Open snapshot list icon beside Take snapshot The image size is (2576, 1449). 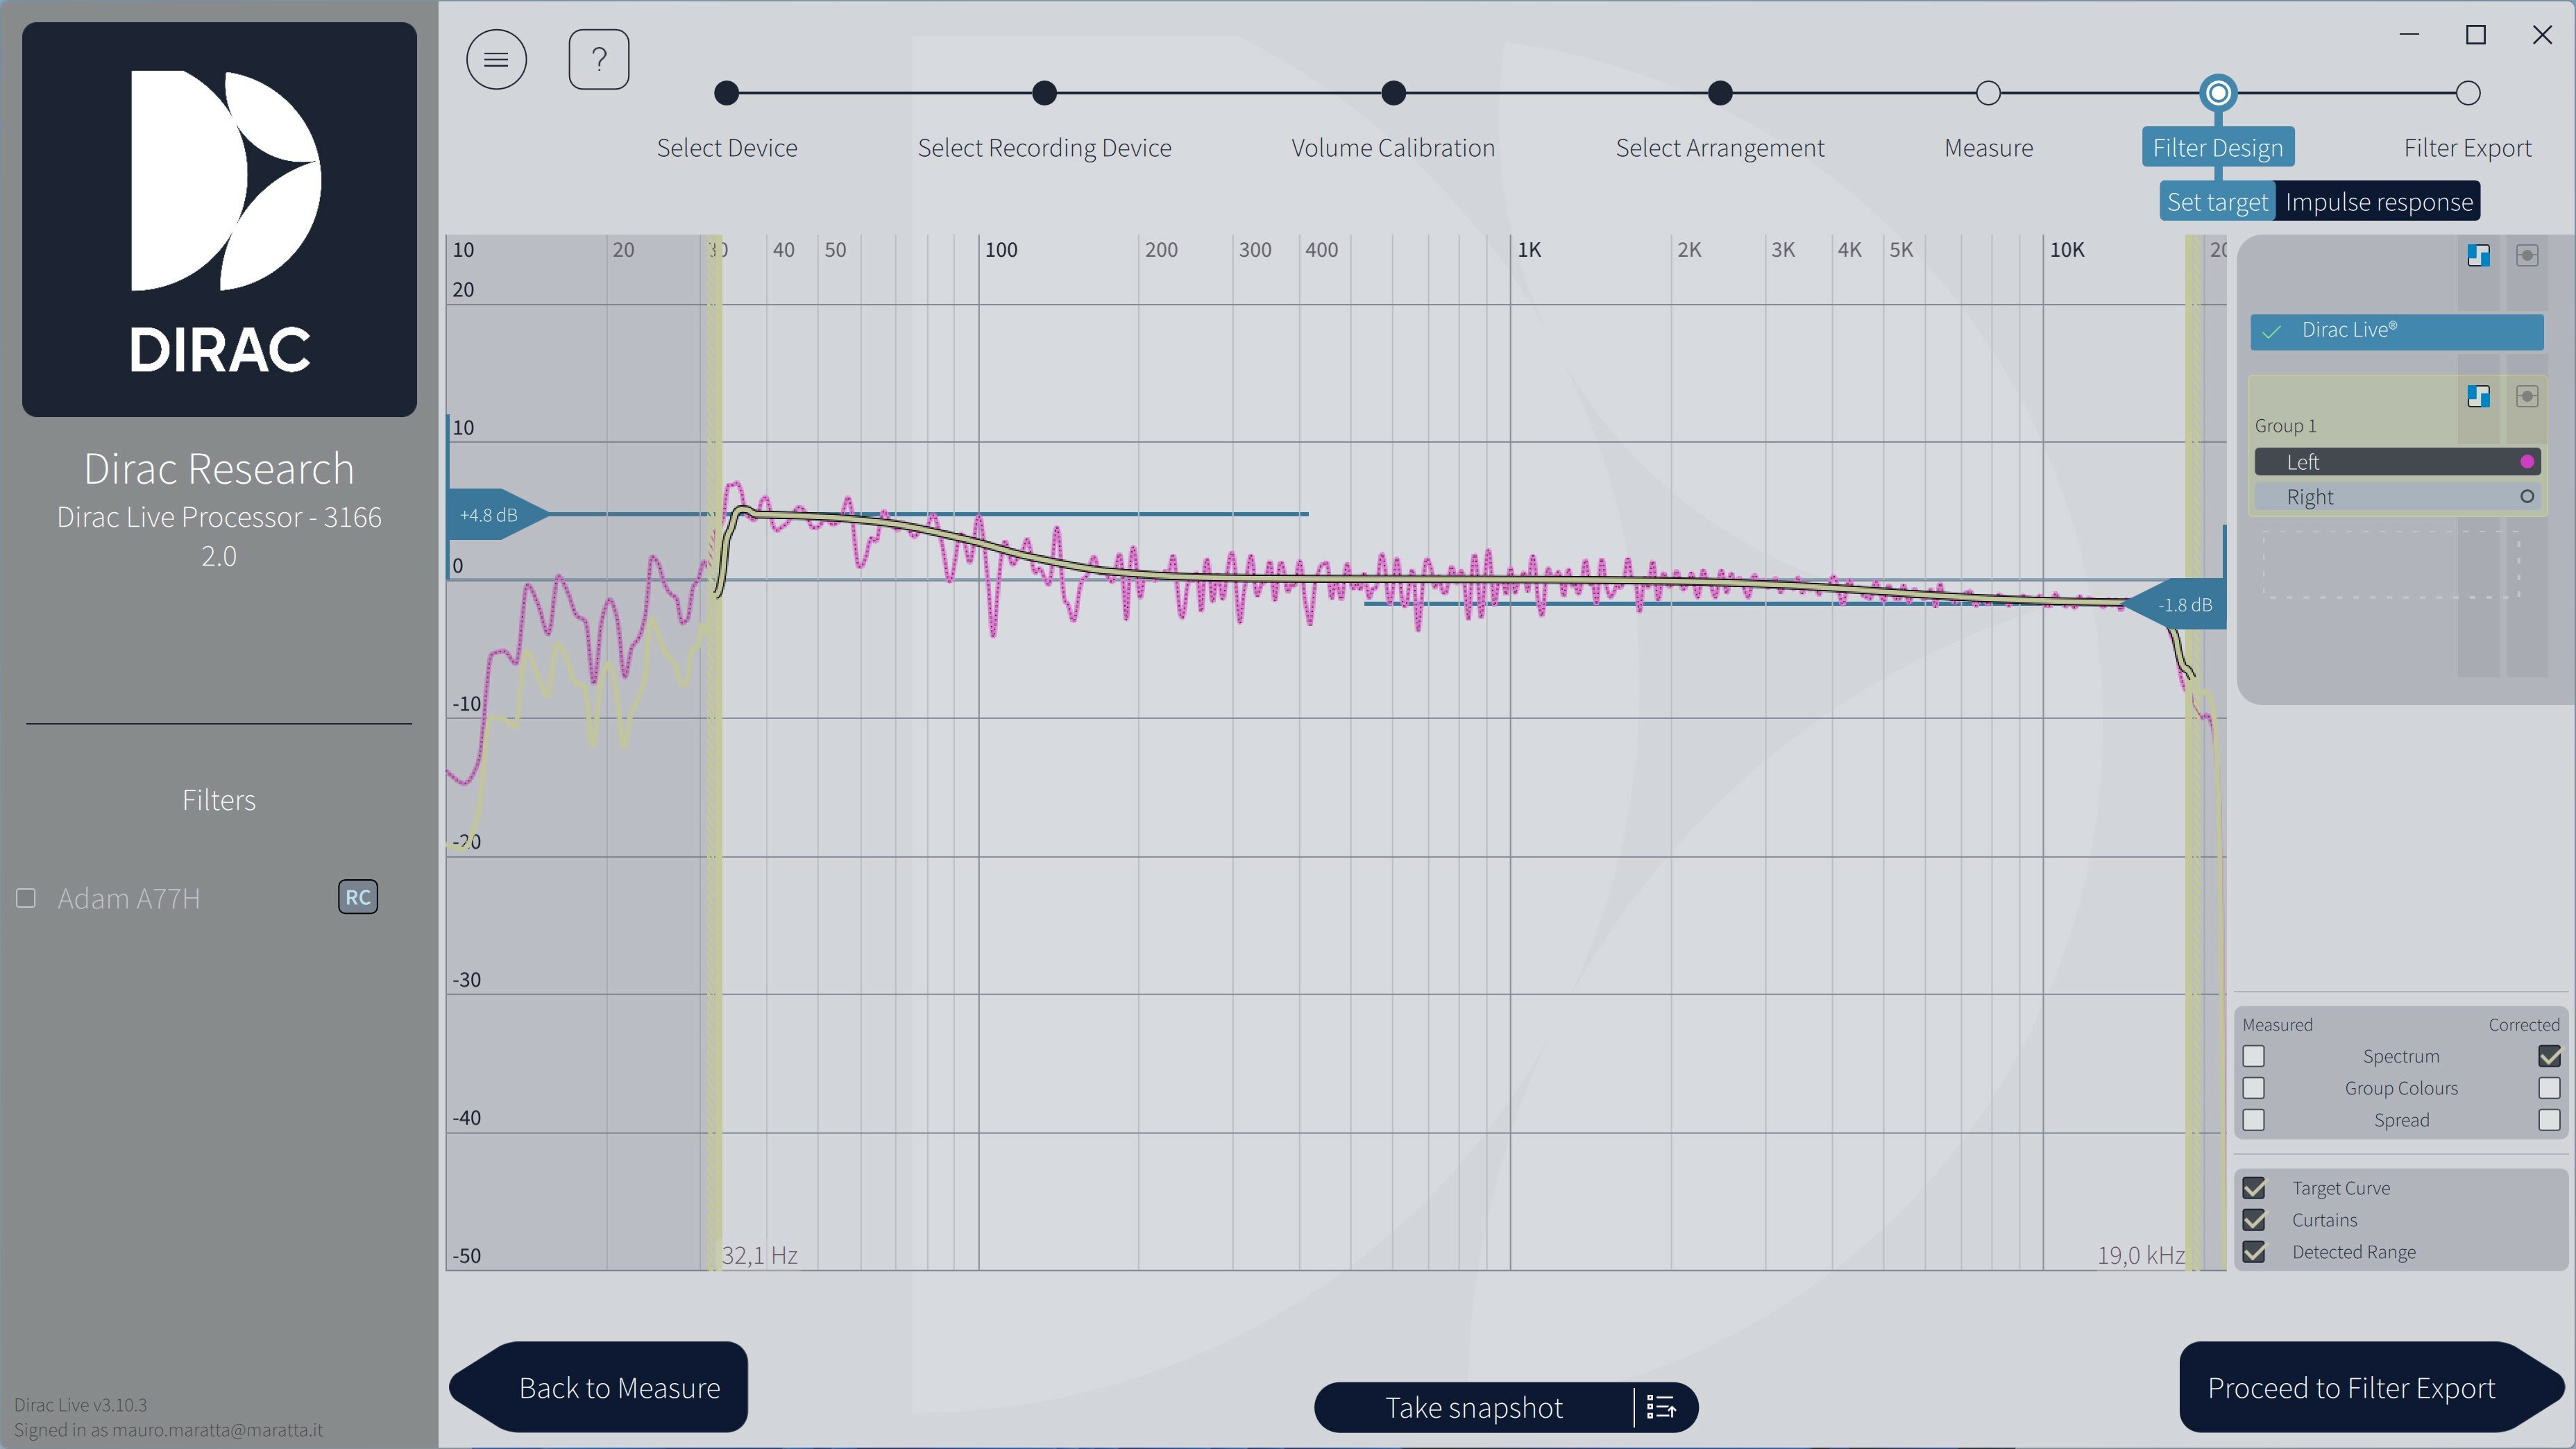pyautogui.click(x=1661, y=1407)
